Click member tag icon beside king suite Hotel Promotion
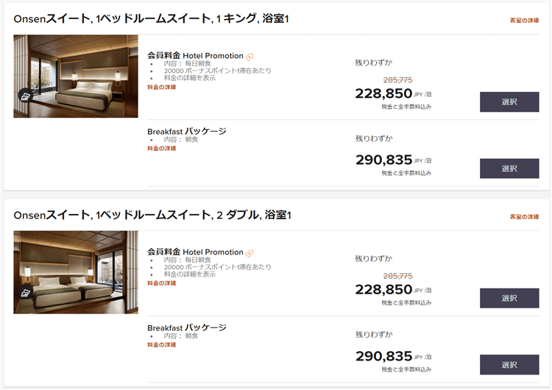This screenshot has width=552, height=390. (x=250, y=57)
